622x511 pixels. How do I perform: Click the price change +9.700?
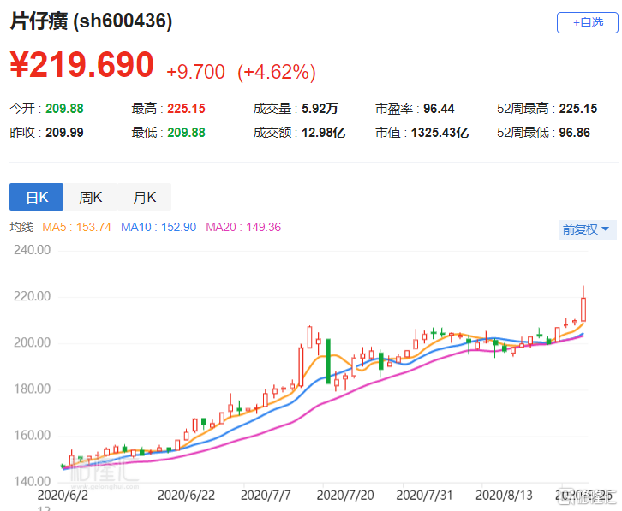pos(196,72)
